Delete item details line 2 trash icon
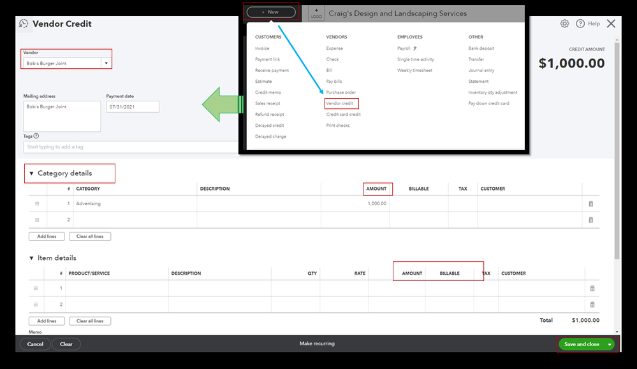Image resolution: width=637 pixels, height=369 pixels. click(x=592, y=305)
